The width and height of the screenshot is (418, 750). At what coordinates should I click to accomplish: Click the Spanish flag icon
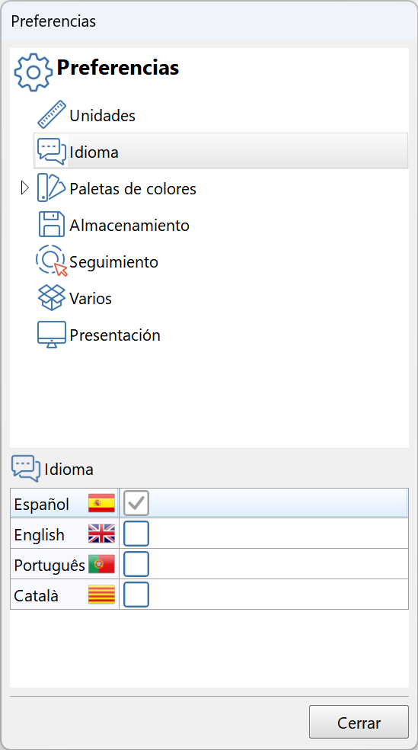point(102,503)
